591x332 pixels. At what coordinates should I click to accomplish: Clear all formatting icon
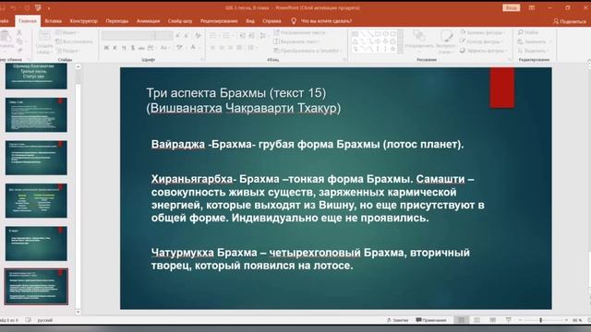click(198, 35)
